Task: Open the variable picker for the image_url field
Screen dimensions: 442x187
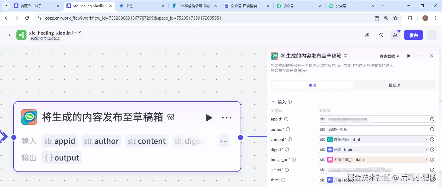Action: click(432, 160)
